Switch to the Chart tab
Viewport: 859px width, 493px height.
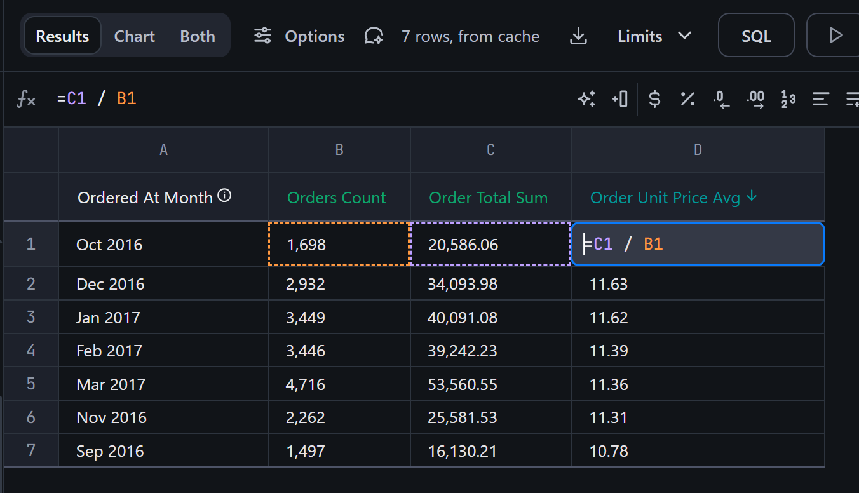click(x=134, y=36)
